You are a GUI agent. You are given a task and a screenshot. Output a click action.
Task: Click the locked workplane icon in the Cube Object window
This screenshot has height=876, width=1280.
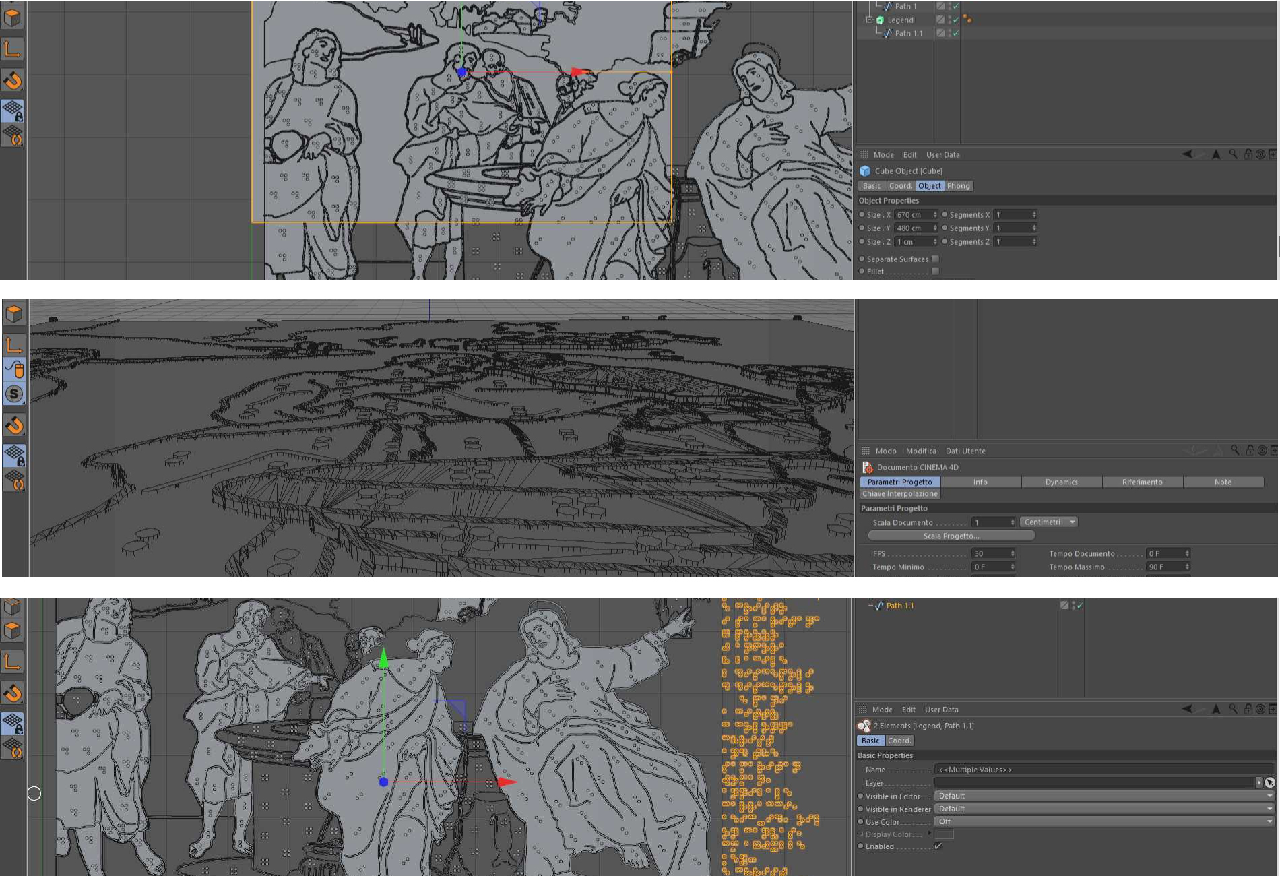click(x=12, y=111)
